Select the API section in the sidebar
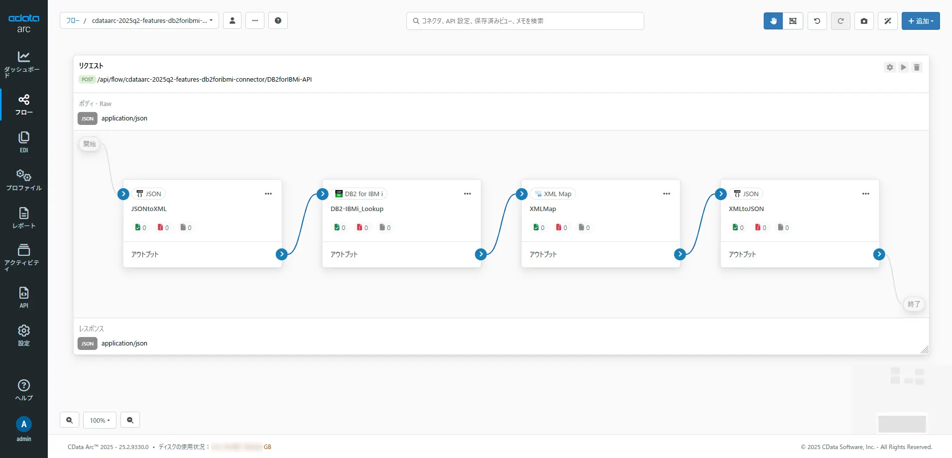The width and height of the screenshot is (952, 458). coord(23,296)
